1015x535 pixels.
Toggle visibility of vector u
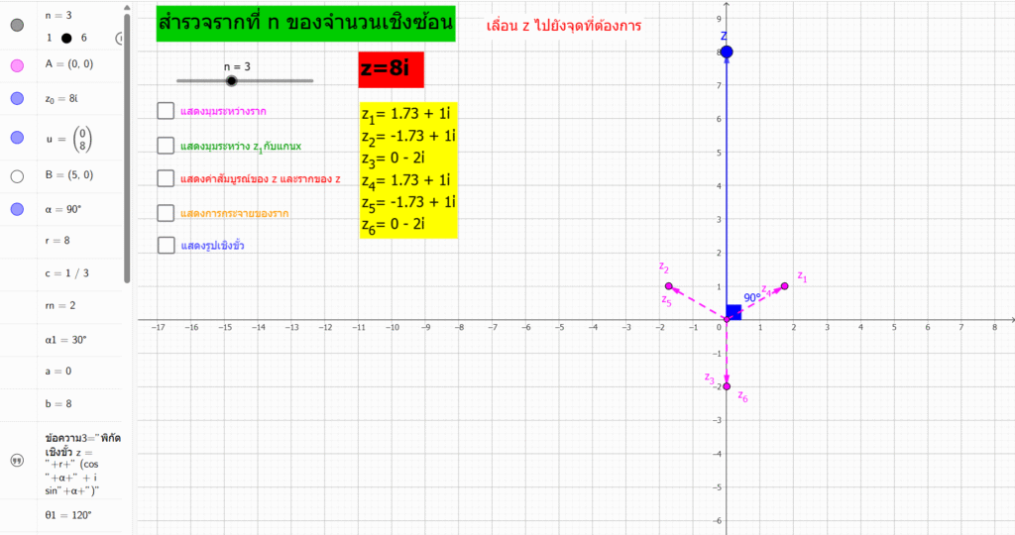tap(18, 138)
